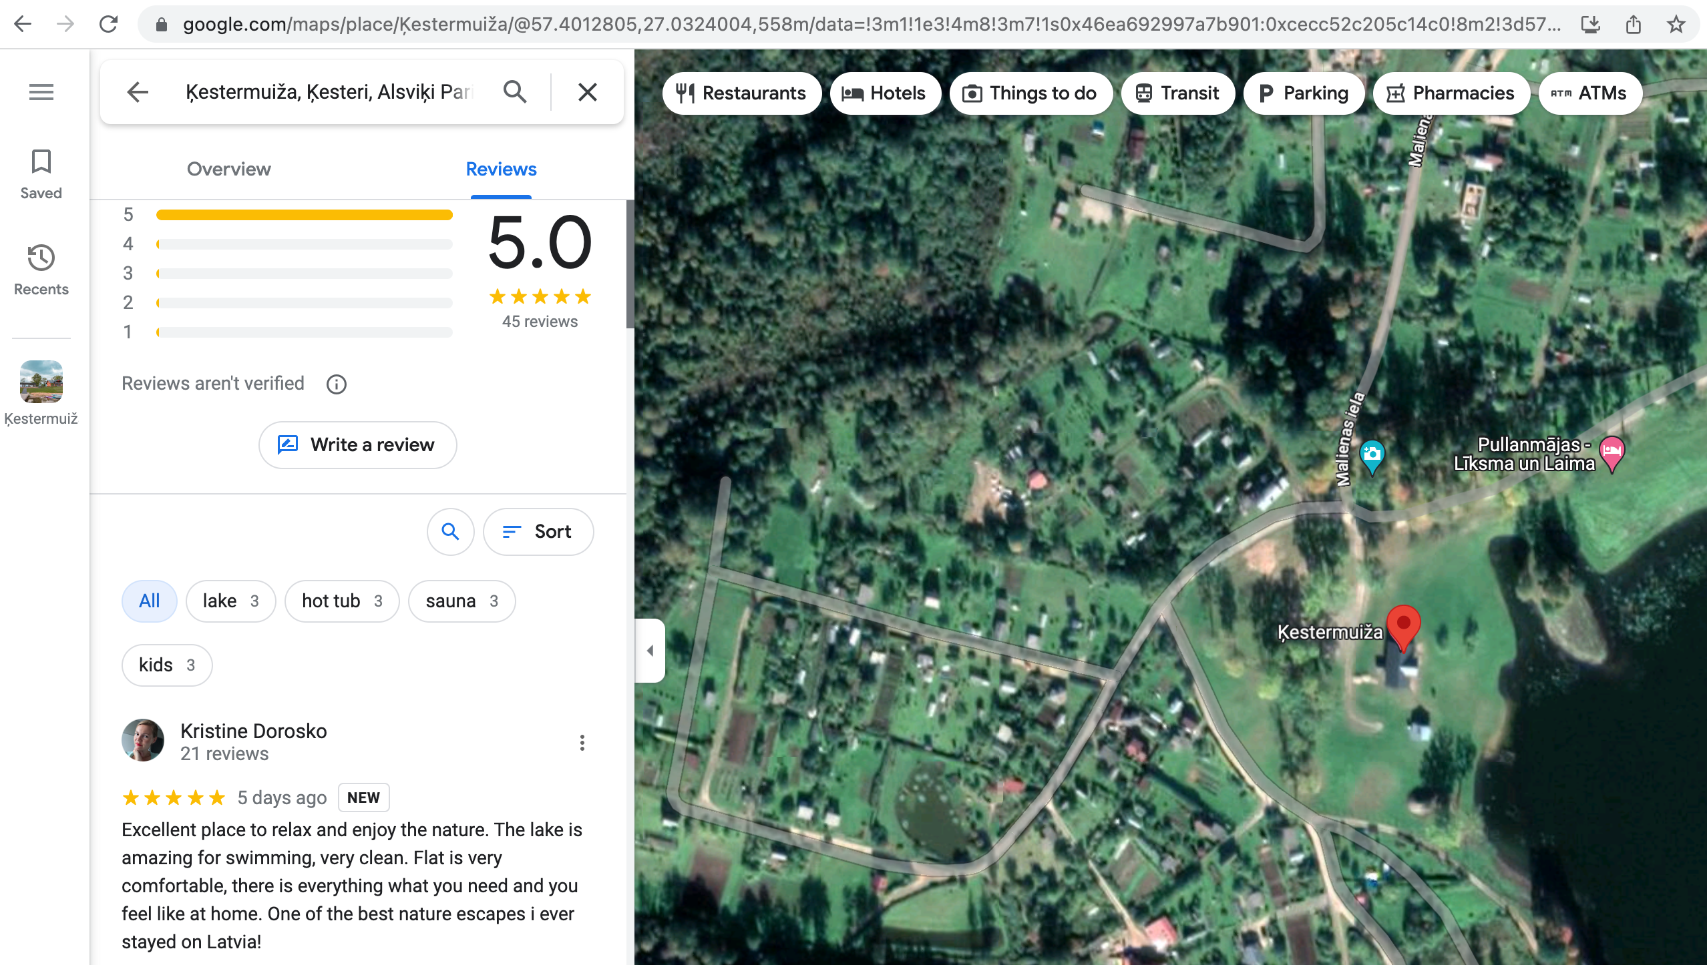Show Transit options on the map
The width and height of the screenshot is (1707, 965).
[x=1177, y=93]
